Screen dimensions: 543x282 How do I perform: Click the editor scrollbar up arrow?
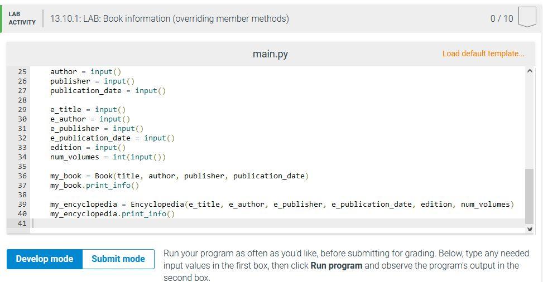coord(529,71)
